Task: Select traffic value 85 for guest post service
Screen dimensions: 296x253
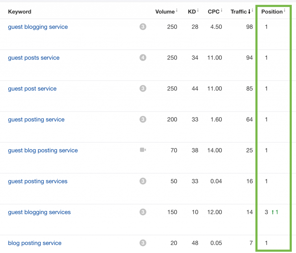Action: pyautogui.click(x=249, y=88)
